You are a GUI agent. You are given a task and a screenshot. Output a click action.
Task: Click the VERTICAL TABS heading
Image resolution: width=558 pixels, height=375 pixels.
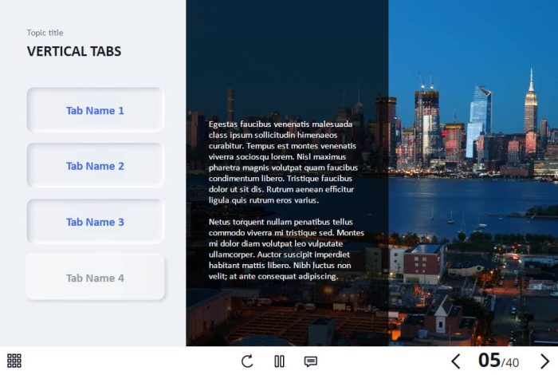[x=74, y=51]
